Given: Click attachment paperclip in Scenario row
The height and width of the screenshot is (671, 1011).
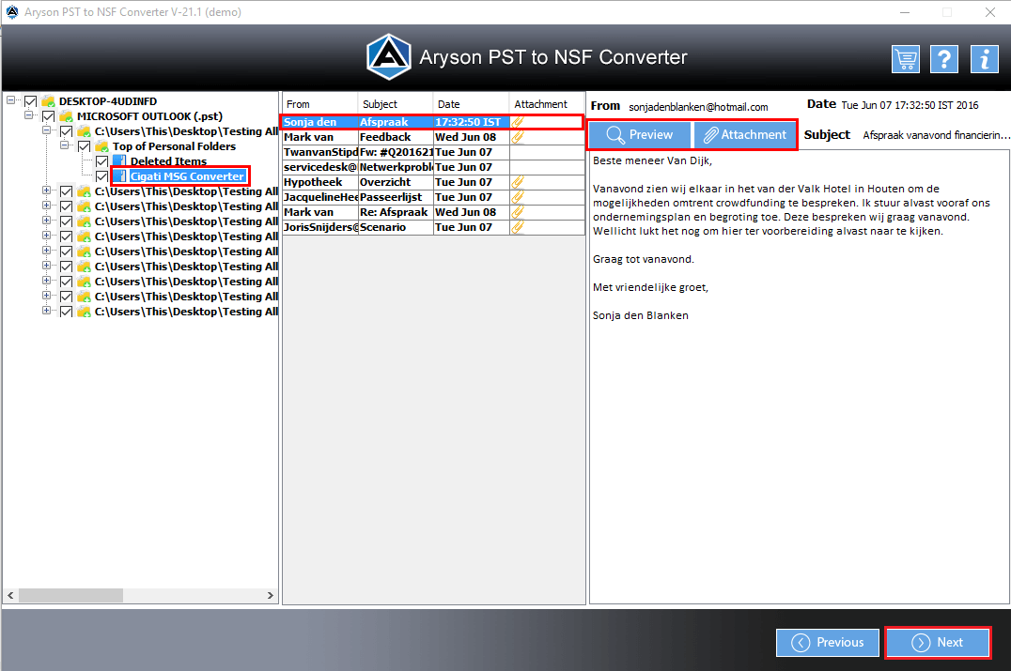Looking at the screenshot, I should 517,227.
